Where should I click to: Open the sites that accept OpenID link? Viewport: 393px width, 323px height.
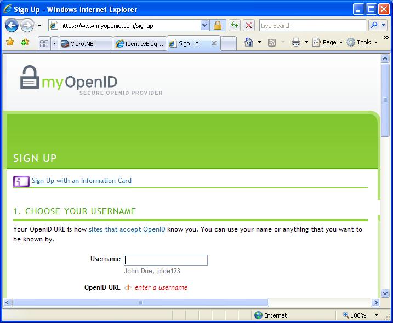point(127,229)
